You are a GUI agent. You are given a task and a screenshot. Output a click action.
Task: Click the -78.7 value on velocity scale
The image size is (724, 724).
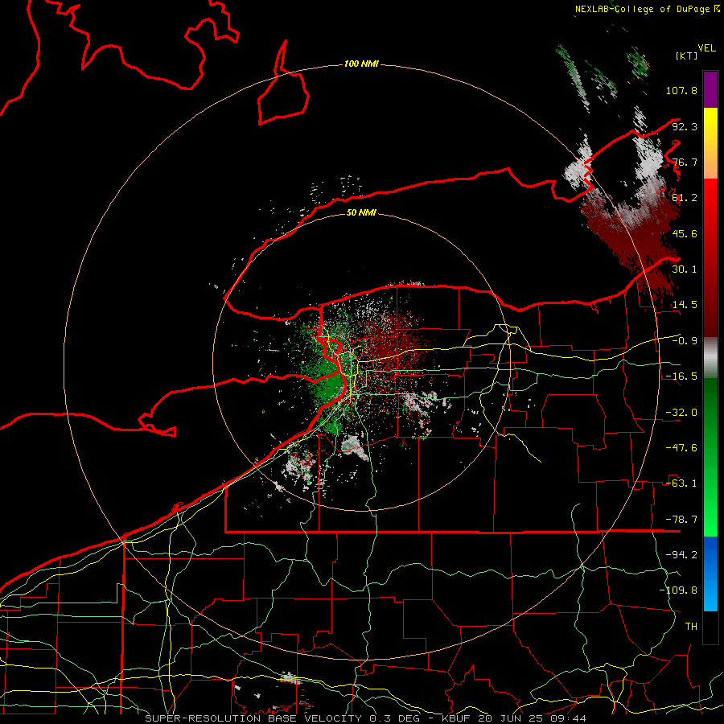tap(681, 520)
